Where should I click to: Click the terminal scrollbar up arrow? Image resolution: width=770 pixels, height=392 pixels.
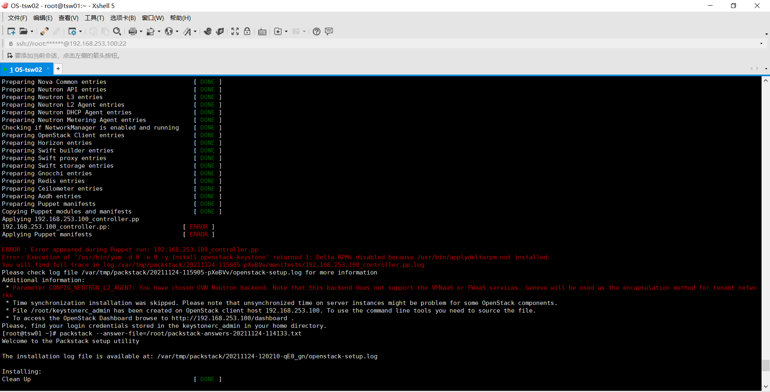point(766,81)
